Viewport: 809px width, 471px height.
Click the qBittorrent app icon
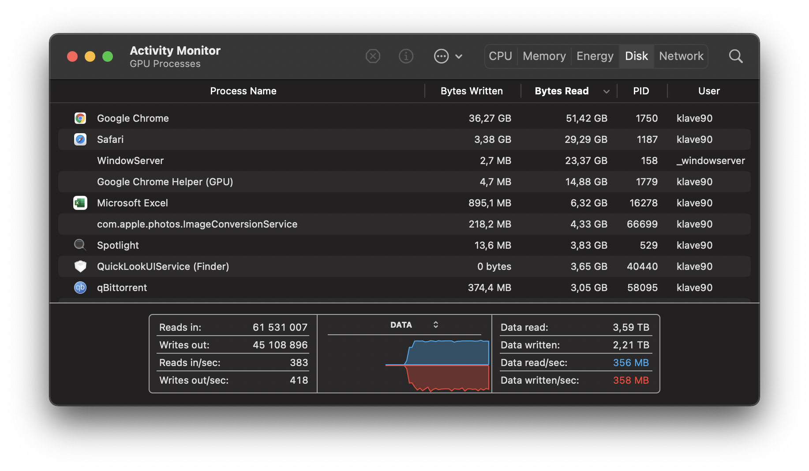tap(80, 288)
